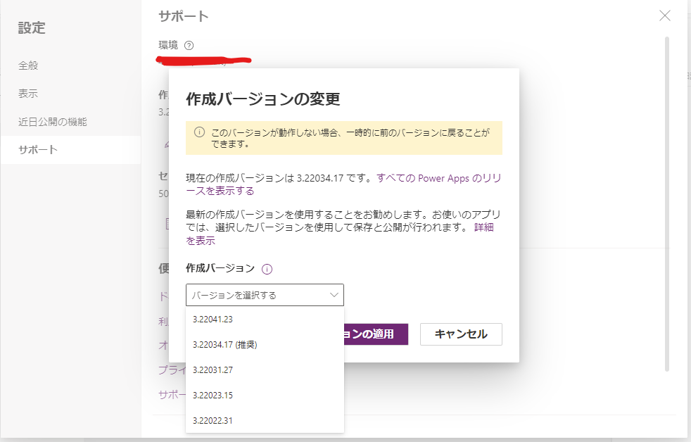Select the サポート sidebar item
Viewport: 691px width, 442px height.
(x=70, y=150)
